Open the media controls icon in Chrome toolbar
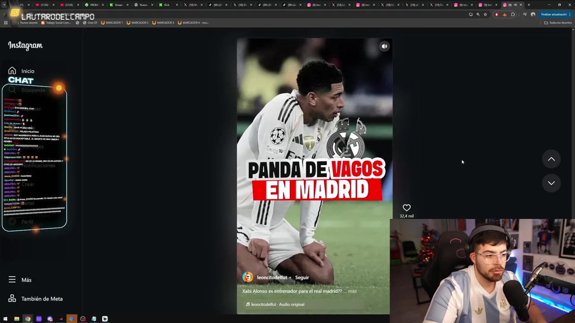This screenshot has width=575, height=323. pos(525,14)
